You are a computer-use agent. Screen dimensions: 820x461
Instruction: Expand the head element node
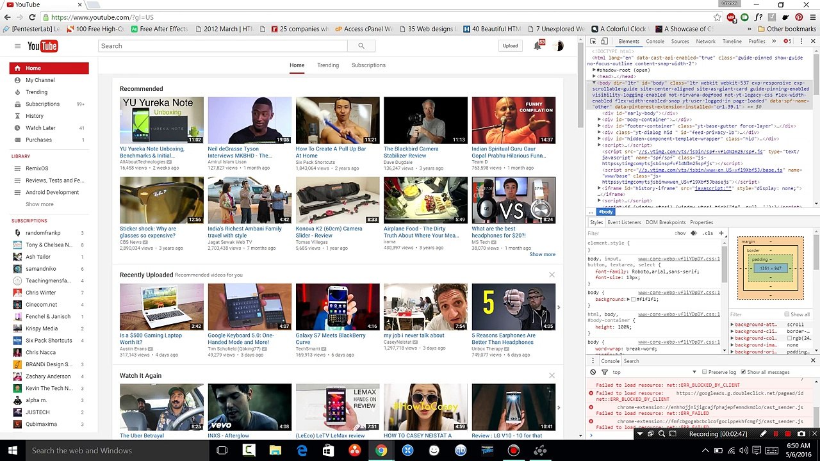click(594, 76)
